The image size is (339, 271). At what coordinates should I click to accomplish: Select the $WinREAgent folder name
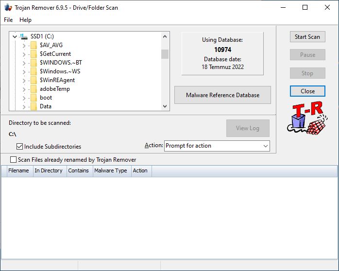[57, 80]
